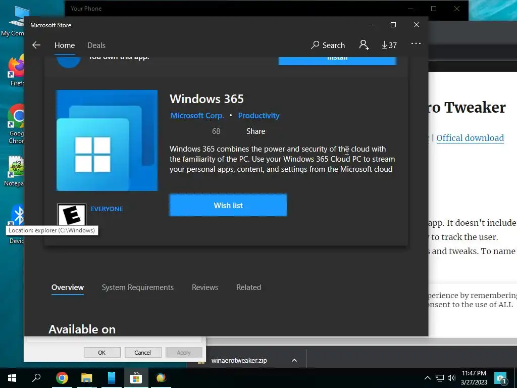
Task: Click the EVERYONE rating link
Action: [x=107, y=209]
